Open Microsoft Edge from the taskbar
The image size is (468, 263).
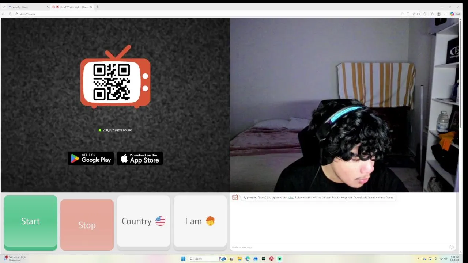click(248, 259)
